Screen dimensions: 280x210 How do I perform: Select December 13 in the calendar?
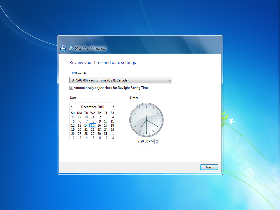[x=80, y=126]
